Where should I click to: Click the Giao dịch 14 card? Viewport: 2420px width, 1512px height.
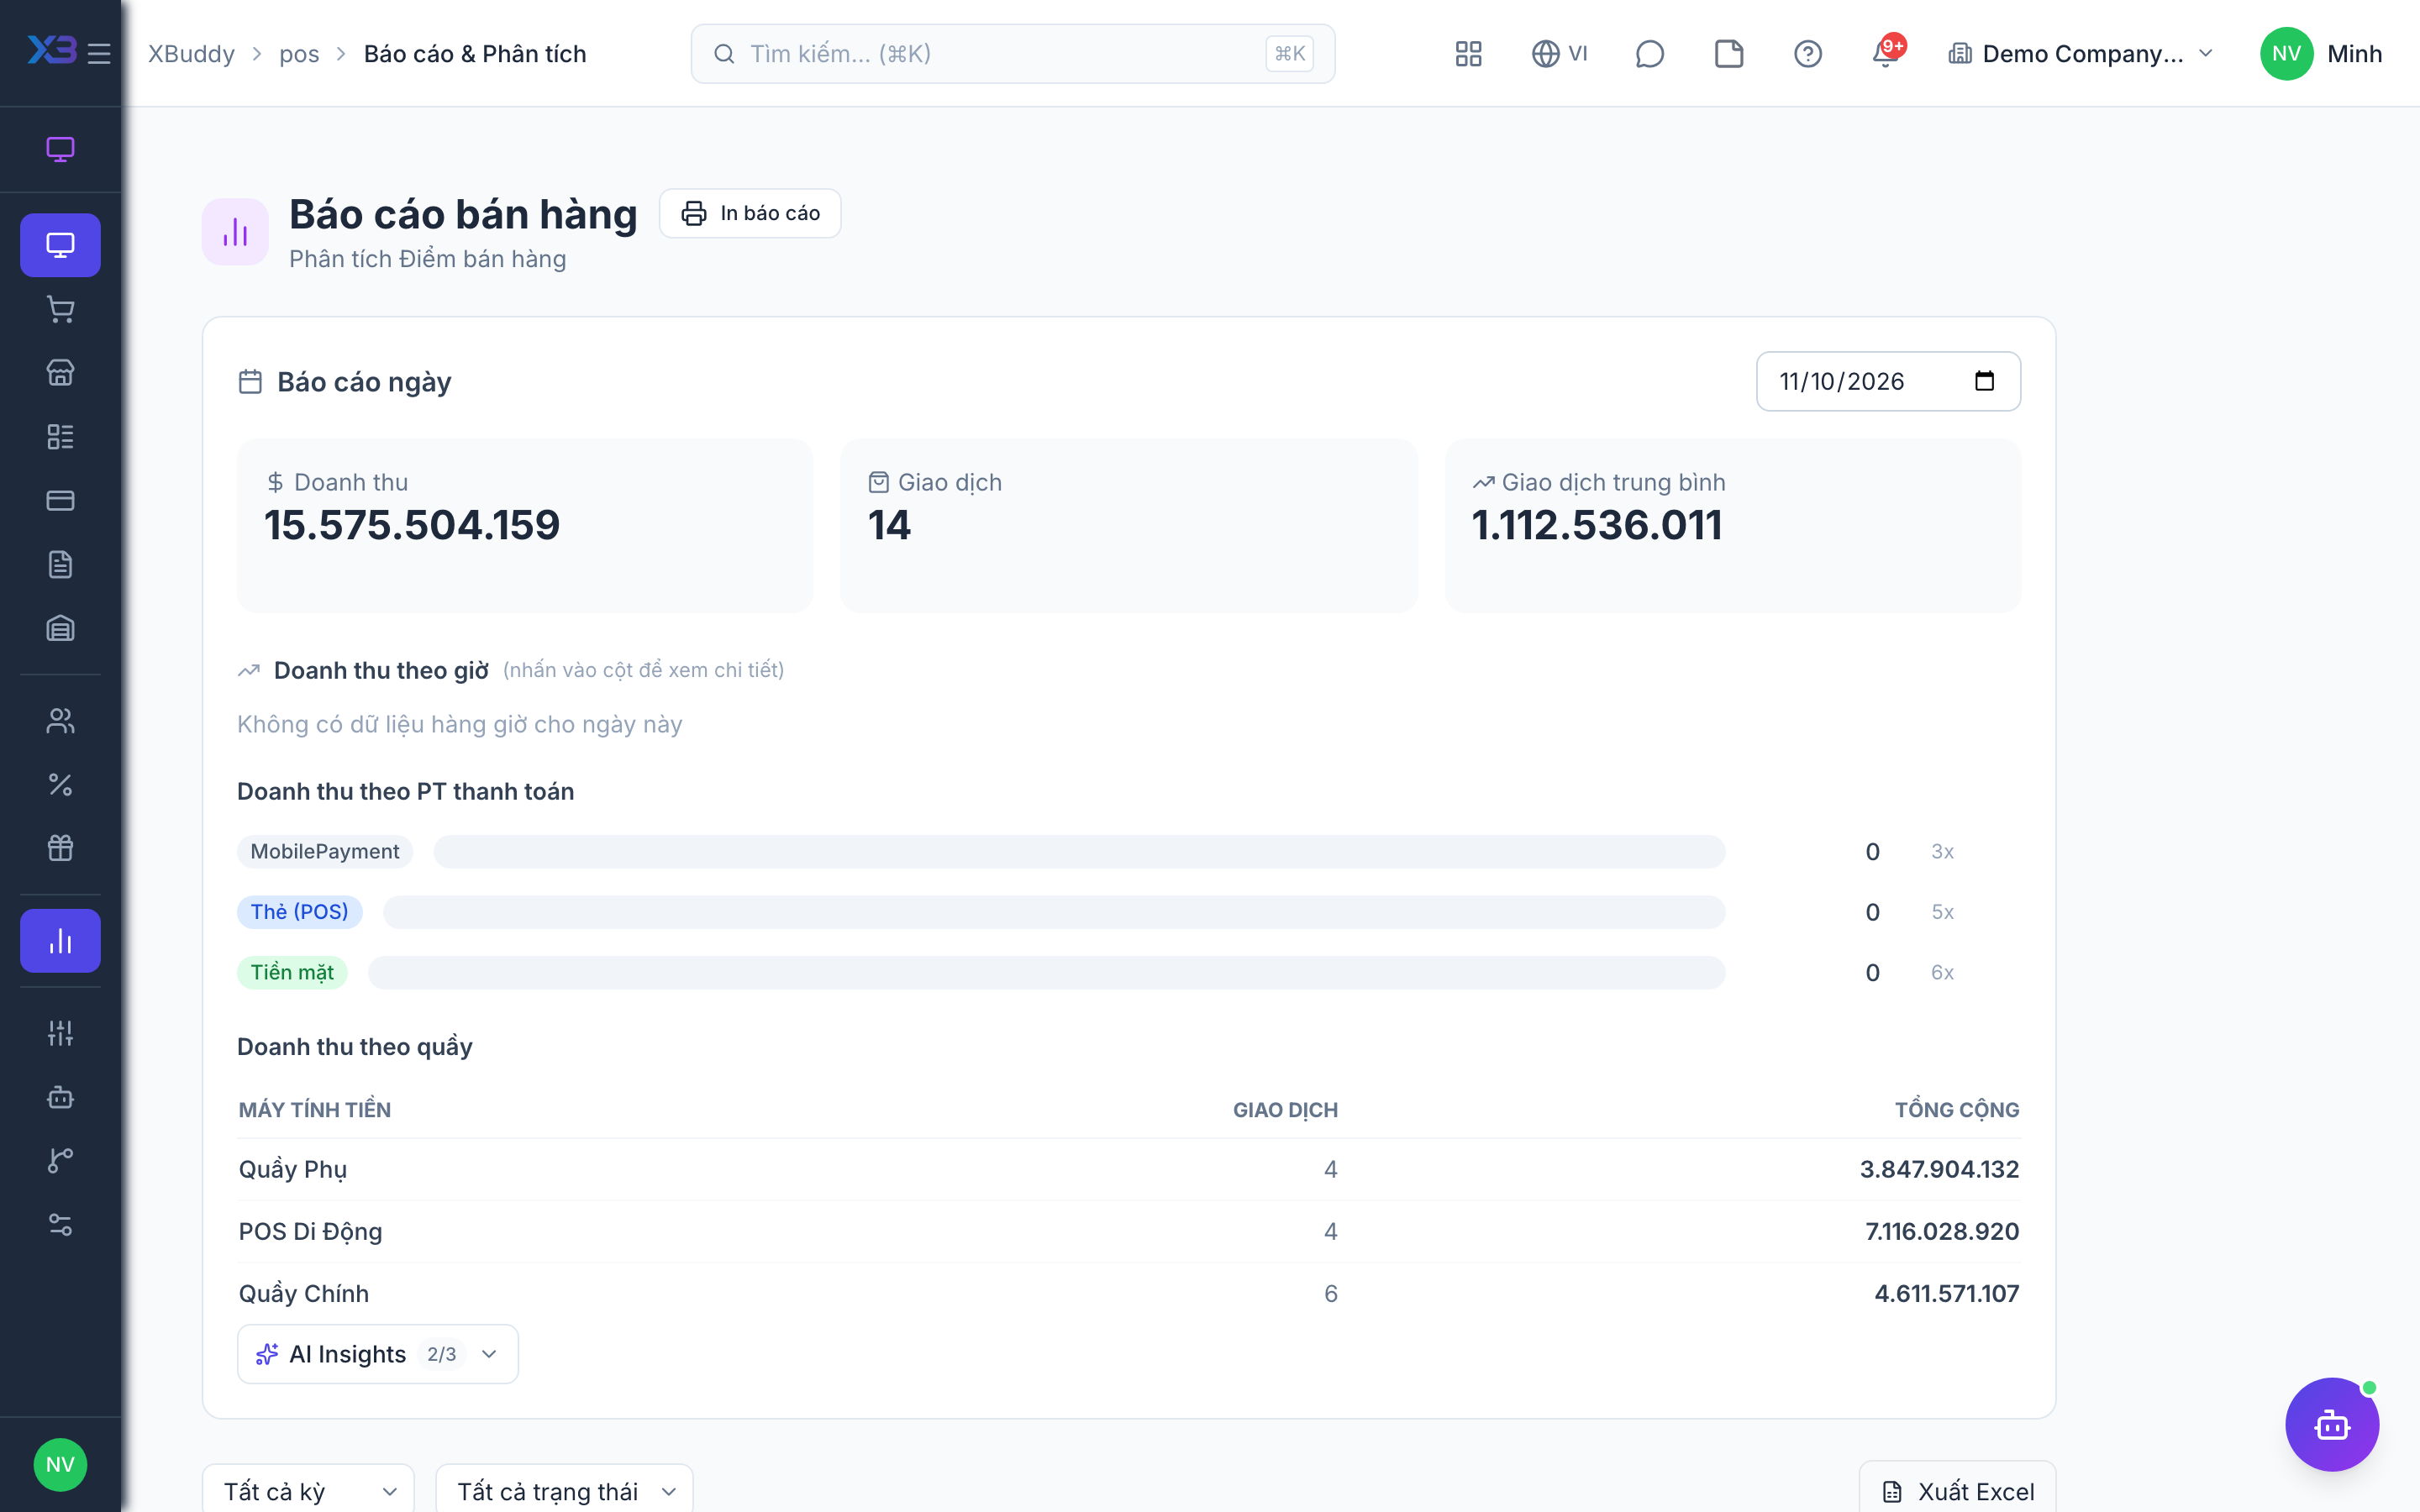pos(1129,526)
